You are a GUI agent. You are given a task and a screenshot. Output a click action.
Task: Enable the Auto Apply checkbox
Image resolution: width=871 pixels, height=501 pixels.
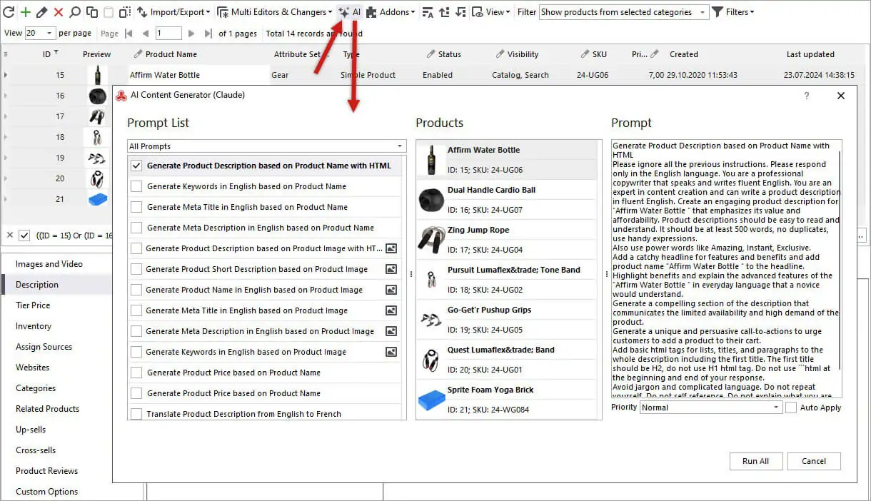pos(791,408)
